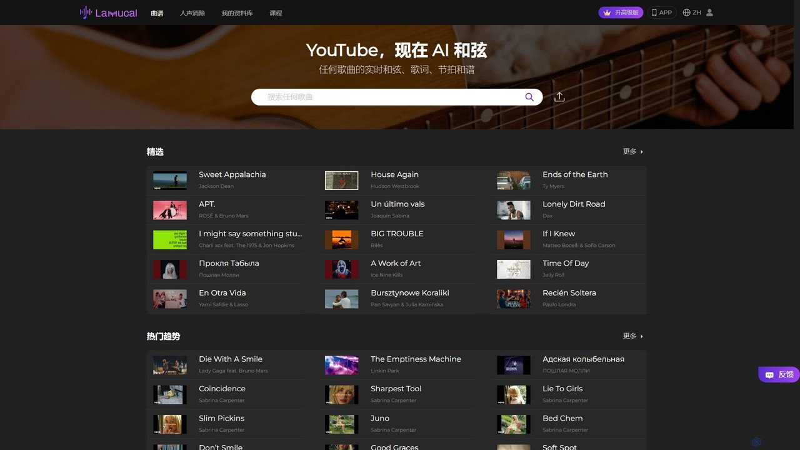Image resolution: width=800 pixels, height=450 pixels.
Task: Open the Time Of Day thumbnail
Action: pyautogui.click(x=514, y=269)
